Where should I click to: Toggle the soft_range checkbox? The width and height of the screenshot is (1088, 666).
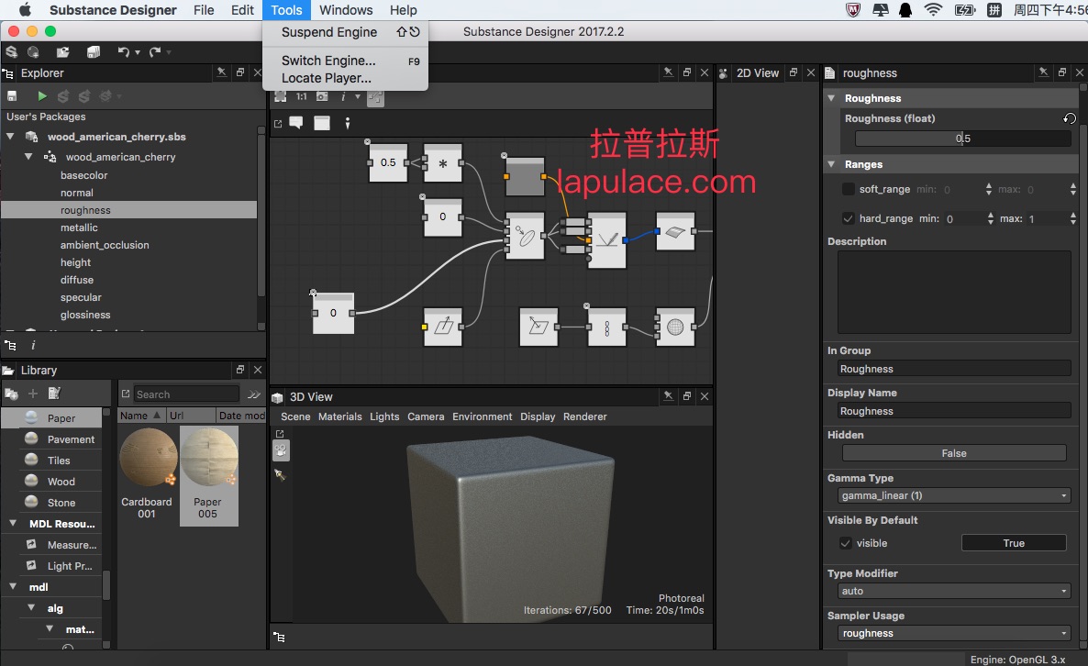(848, 189)
